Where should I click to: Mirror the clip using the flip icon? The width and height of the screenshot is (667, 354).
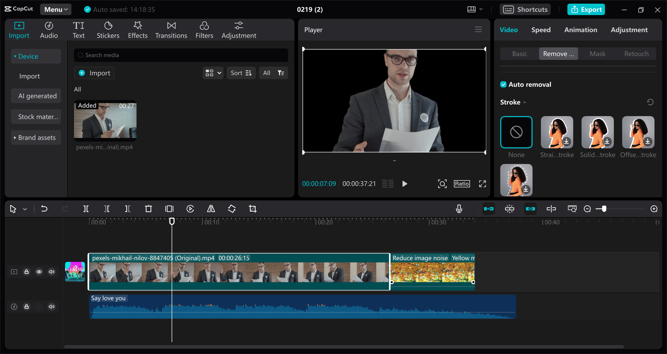tap(211, 208)
